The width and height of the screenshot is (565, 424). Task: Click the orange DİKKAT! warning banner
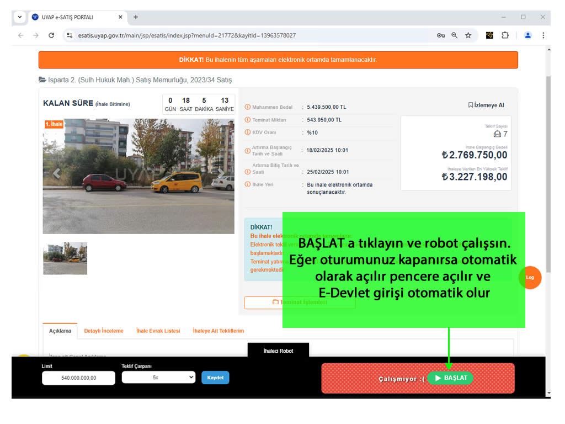point(278,60)
